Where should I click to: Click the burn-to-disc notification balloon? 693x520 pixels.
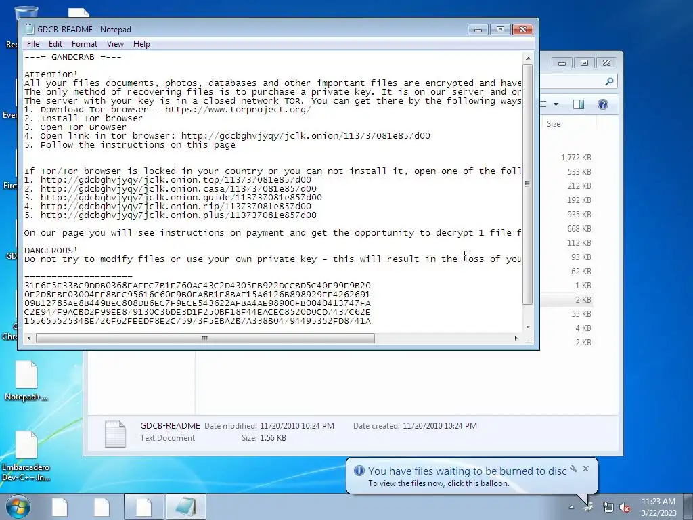[472, 476]
